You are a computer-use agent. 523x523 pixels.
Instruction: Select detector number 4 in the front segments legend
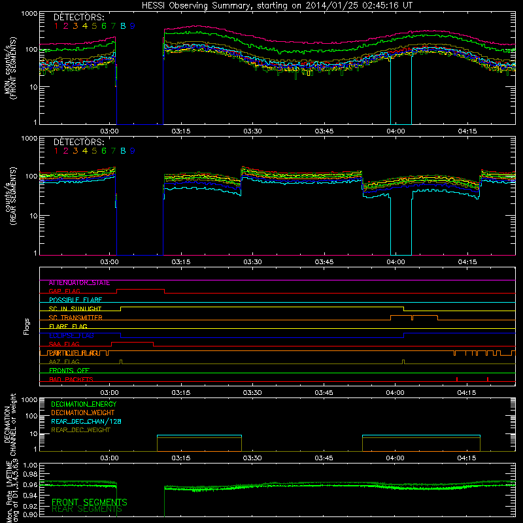(x=85, y=26)
